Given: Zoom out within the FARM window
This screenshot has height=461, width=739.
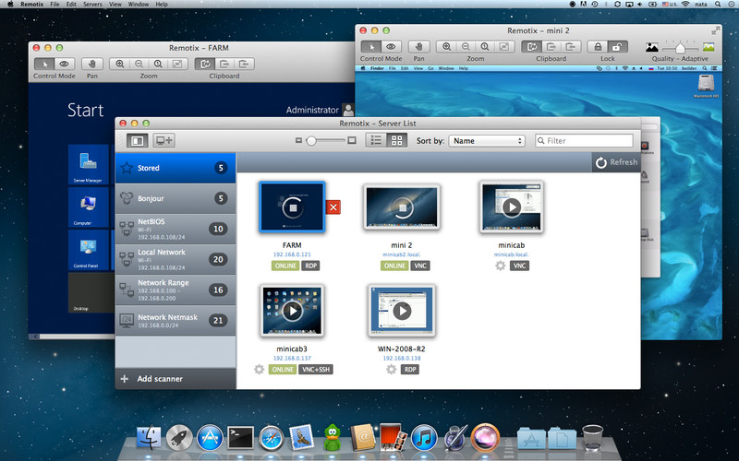Looking at the screenshot, I should click(x=139, y=64).
